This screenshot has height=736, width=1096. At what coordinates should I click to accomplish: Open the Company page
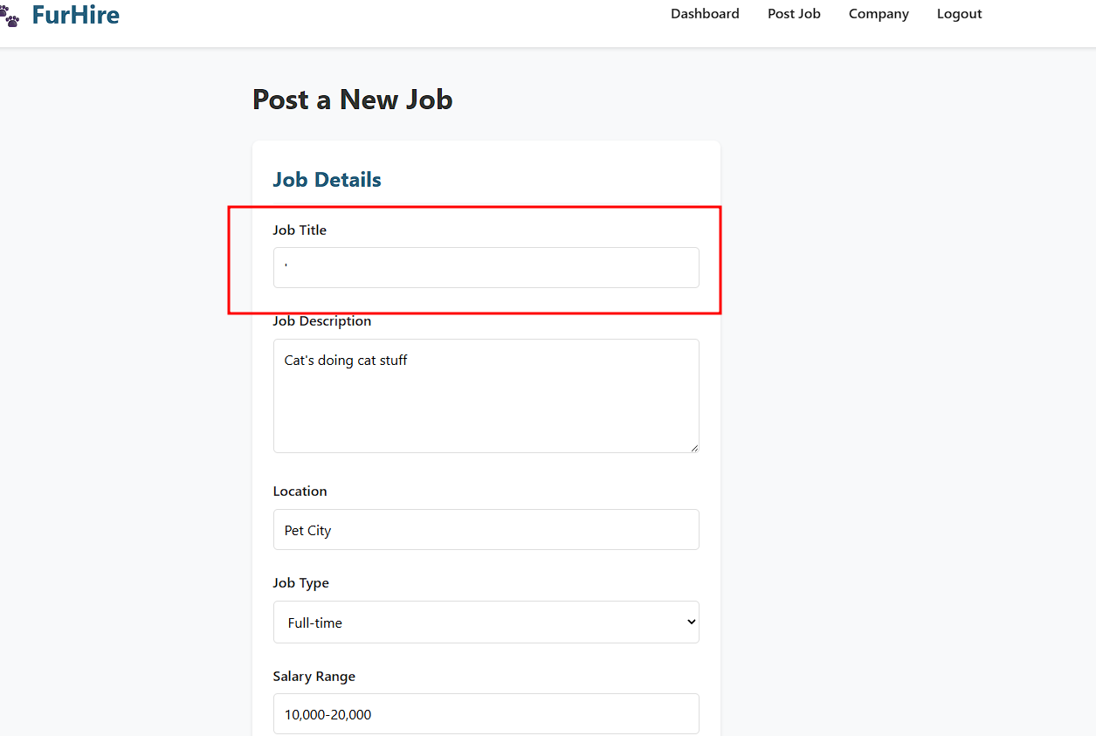click(x=879, y=14)
